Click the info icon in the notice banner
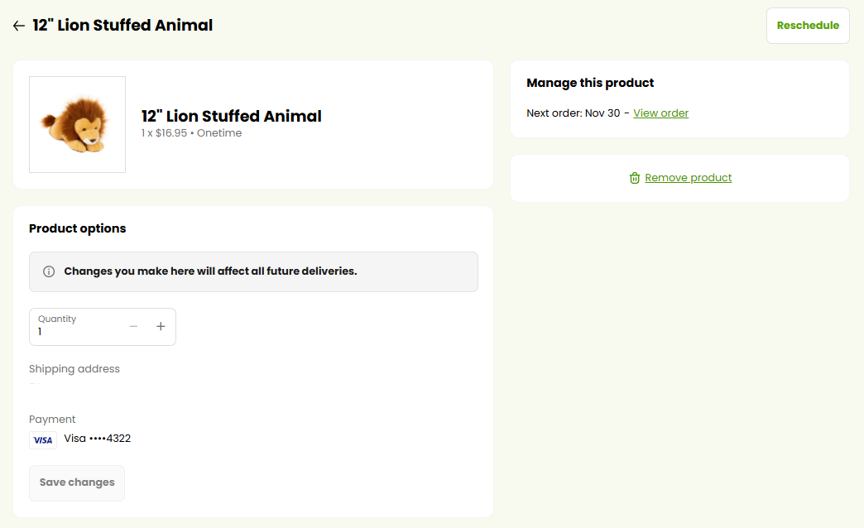The height and width of the screenshot is (528, 864). [49, 271]
